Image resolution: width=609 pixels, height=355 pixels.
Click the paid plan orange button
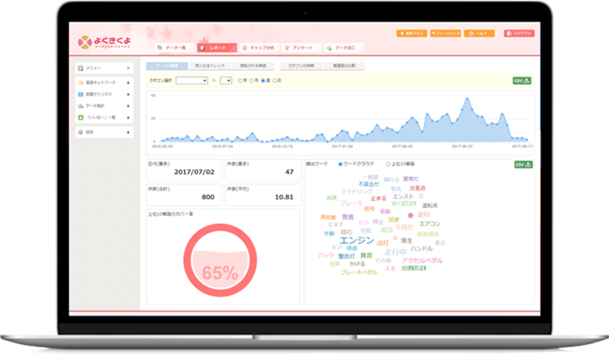coord(412,33)
